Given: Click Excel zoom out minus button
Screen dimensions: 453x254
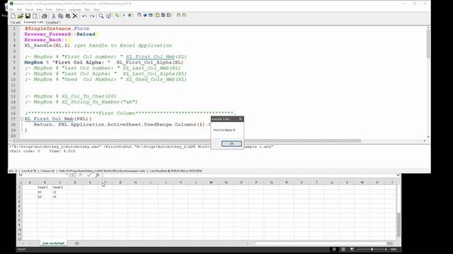Looking at the screenshot, I should (x=359, y=249).
